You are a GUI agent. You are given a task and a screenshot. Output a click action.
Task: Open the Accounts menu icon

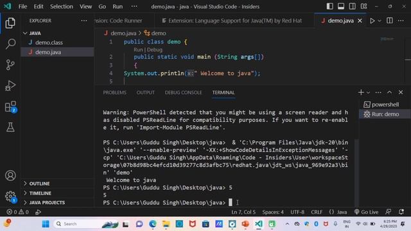pyautogui.click(x=10, y=175)
